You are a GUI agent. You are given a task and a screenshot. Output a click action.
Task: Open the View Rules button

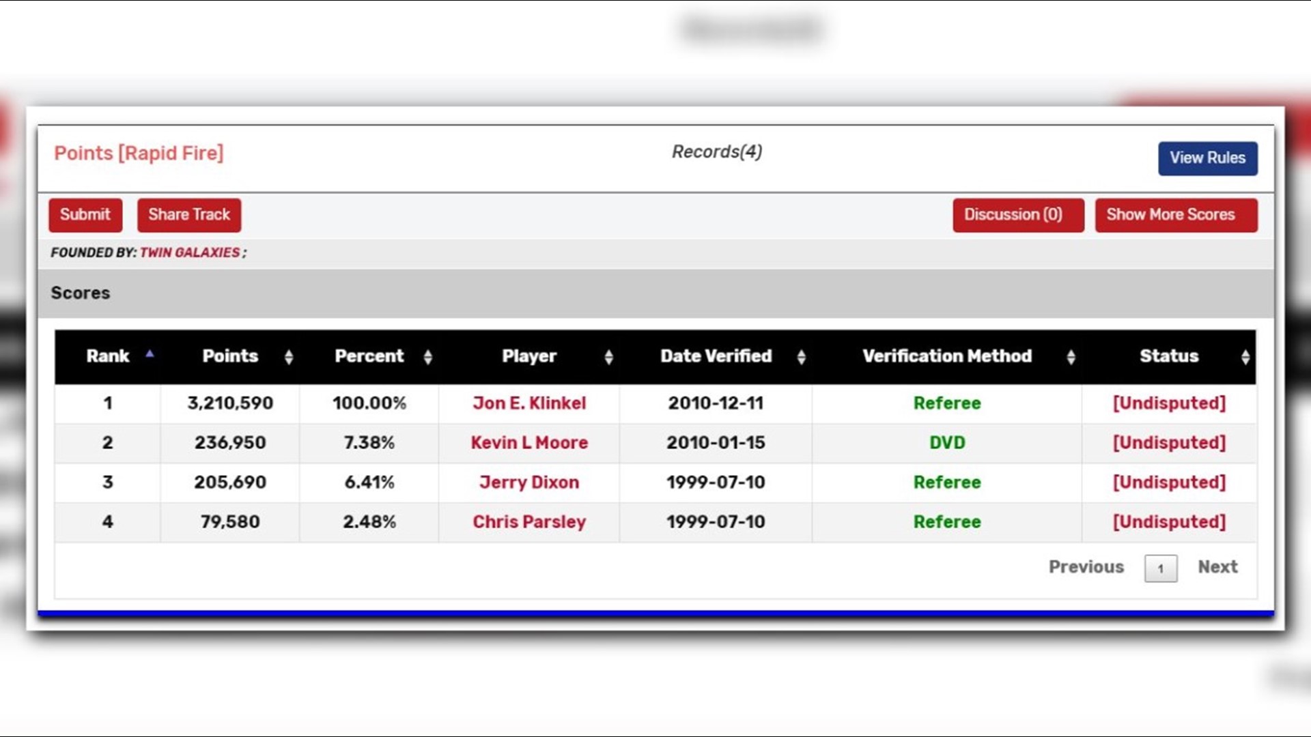pyautogui.click(x=1207, y=158)
